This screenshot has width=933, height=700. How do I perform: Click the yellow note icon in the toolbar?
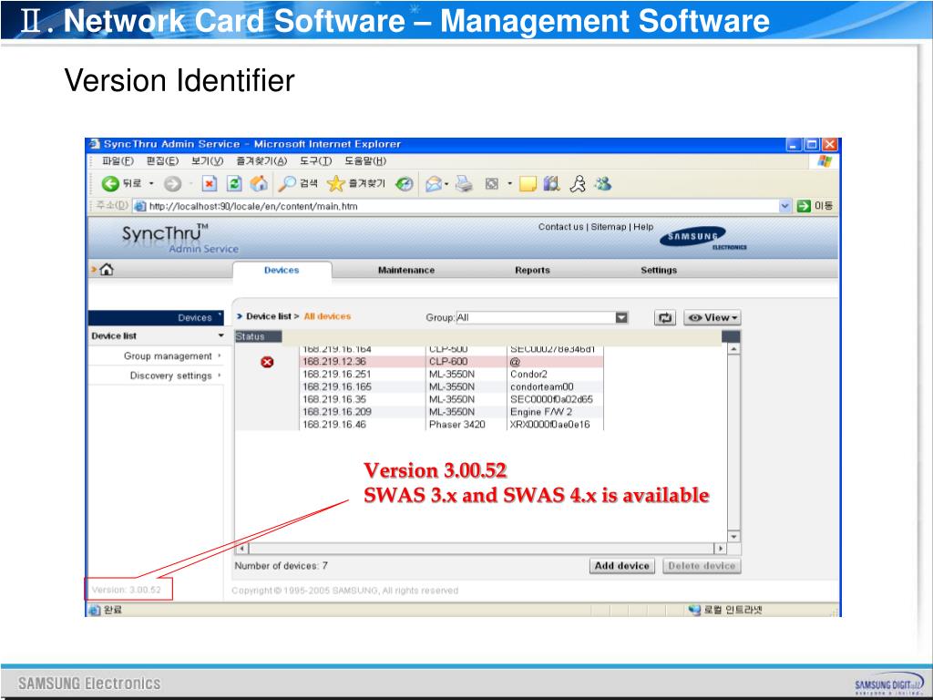[528, 184]
